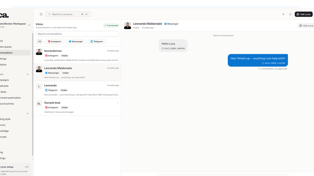Click the Telegram tag on Leonardo row

click(x=51, y=90)
